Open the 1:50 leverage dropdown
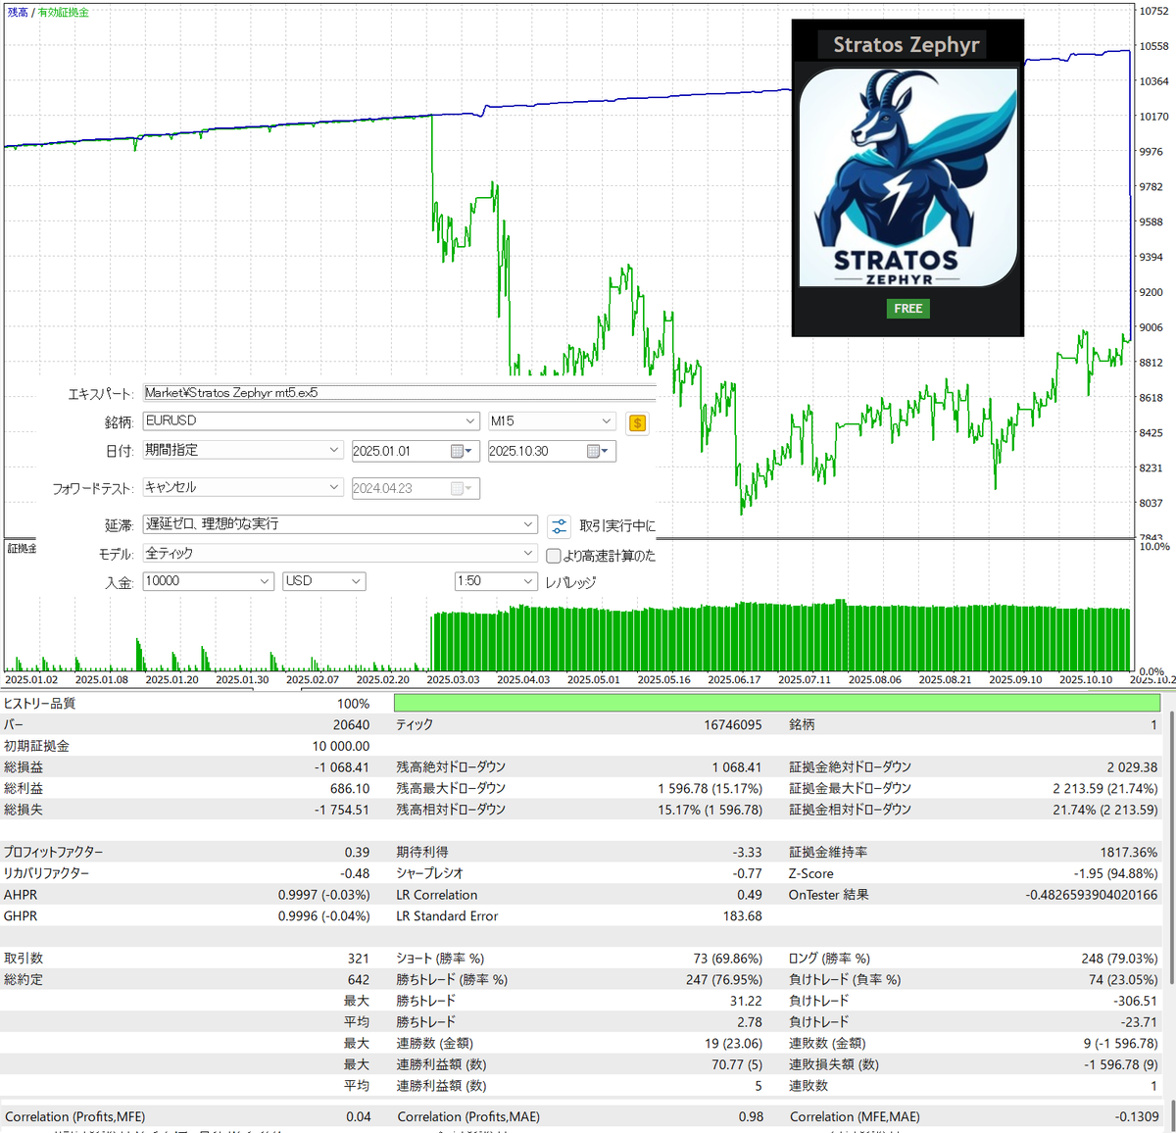Image resolution: width=1176 pixels, height=1133 pixels. 528,581
